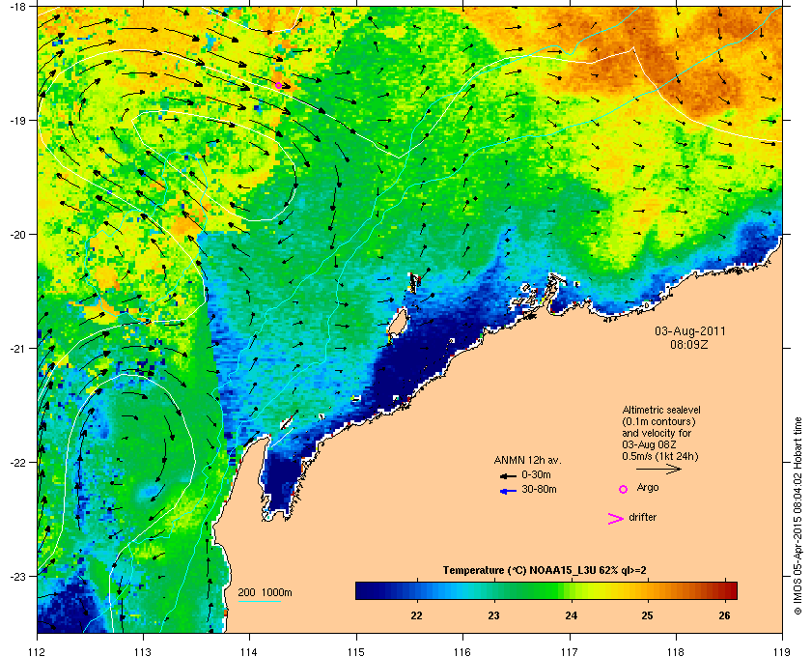811x657 pixels.
Task: Click the longitude label 112
Action: (38, 652)
